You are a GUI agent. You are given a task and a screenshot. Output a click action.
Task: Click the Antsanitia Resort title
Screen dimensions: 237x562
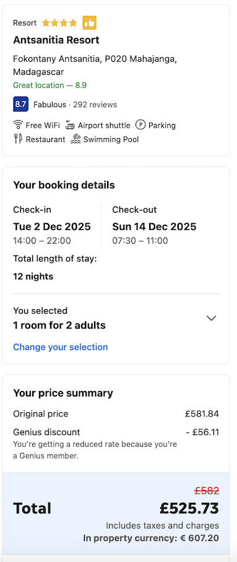point(56,40)
